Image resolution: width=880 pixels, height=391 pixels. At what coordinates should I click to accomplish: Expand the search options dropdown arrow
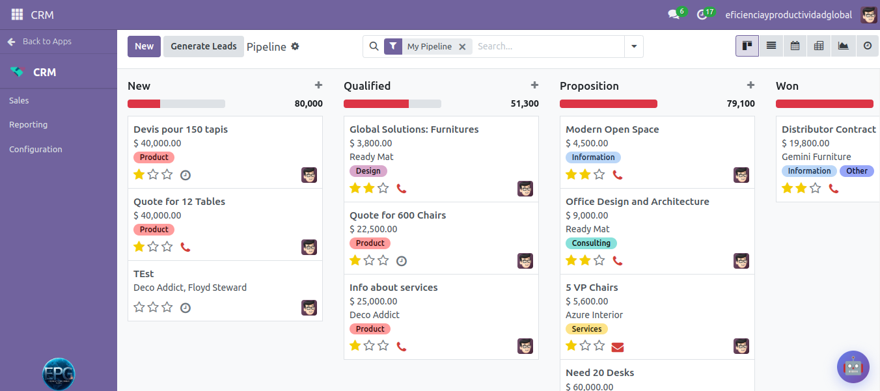pos(633,46)
